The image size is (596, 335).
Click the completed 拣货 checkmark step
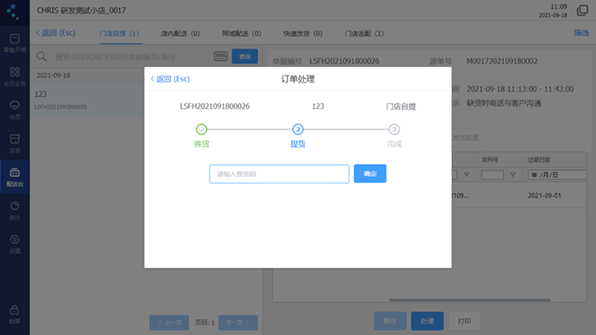(x=202, y=129)
